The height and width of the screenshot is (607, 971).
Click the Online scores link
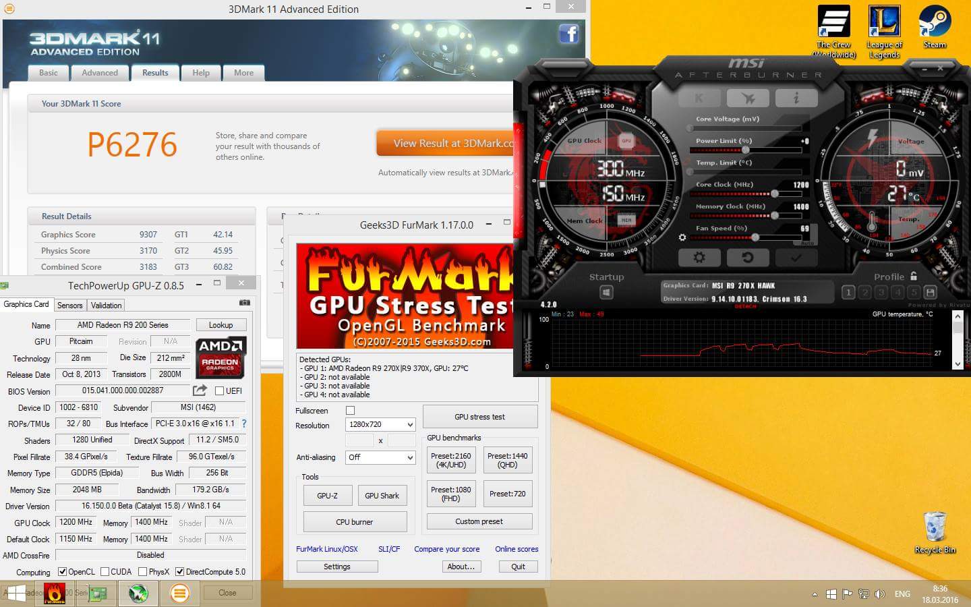[517, 549]
